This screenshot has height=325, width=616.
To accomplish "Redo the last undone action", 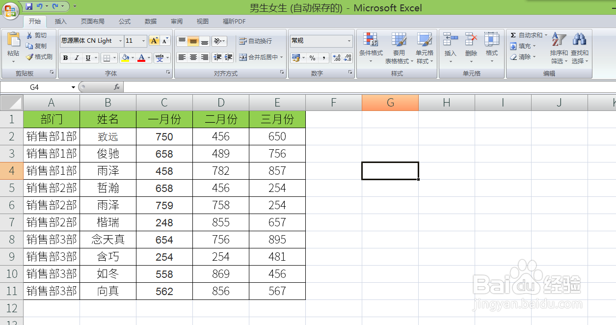I will click(55, 6).
